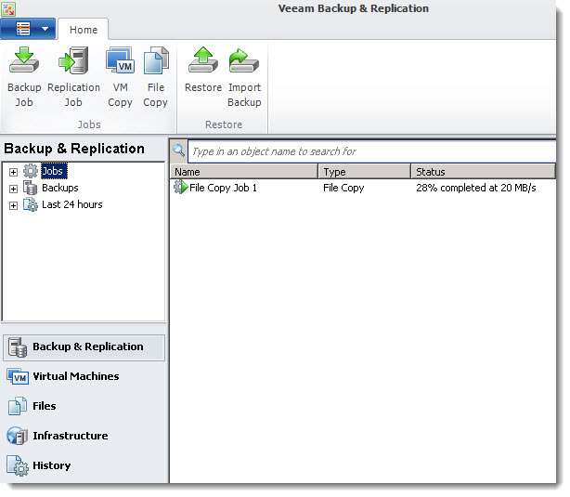This screenshot has height=497, width=570.
Task: Open the History view
Action: coord(84,465)
